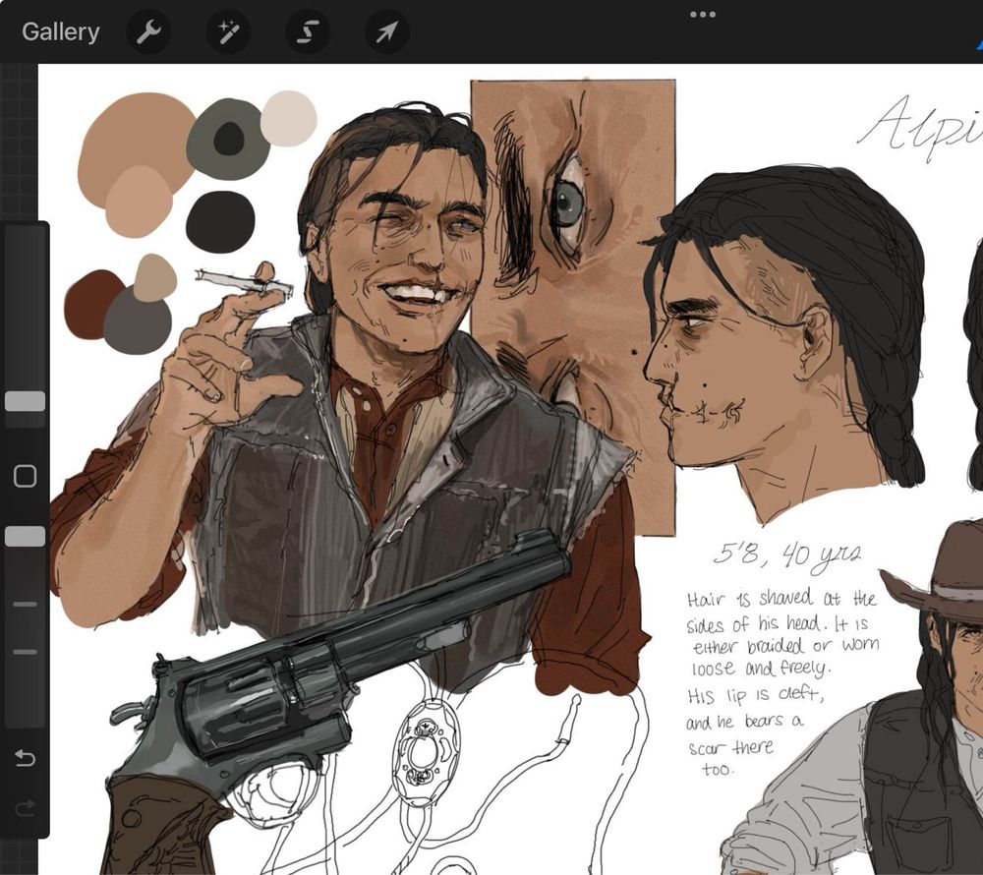Screen dimensions: 983x875
Task: Return to the Gallery
Action: click(x=61, y=32)
